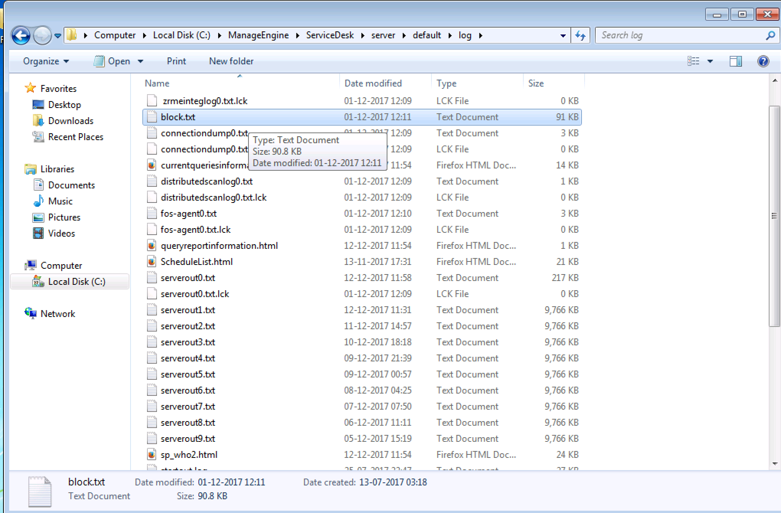The image size is (781, 513).
Task: Select Computer in the address breadcrumb
Action: (115, 35)
